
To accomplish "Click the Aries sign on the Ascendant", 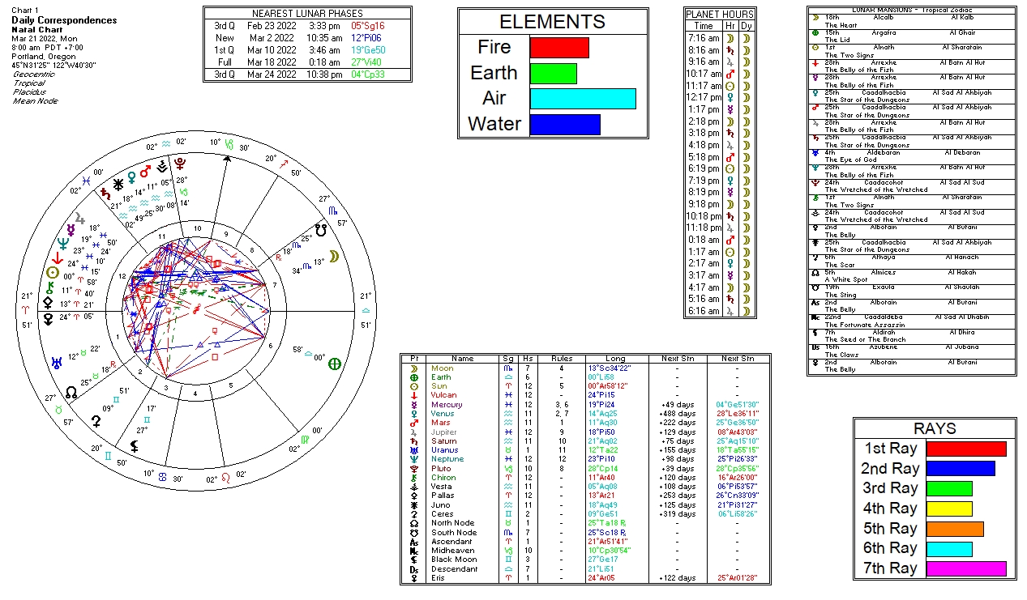I will coord(25,310).
